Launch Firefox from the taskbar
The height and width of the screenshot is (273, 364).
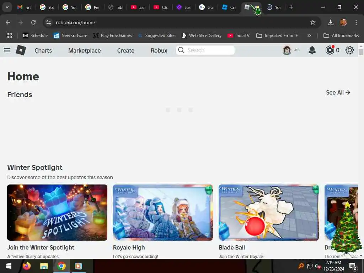tap(26, 266)
